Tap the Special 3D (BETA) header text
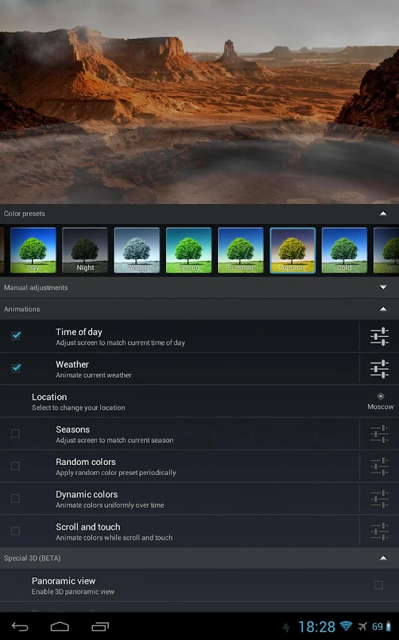399x640 pixels. point(32,558)
